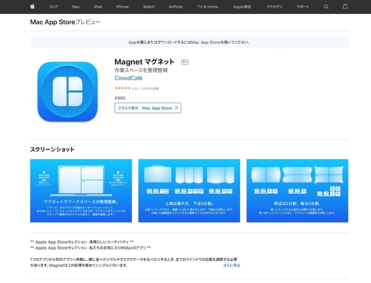Viewport: 371px width, 283px height.
Task: Open second screenshot about 上端は最大化
Action: tap(189, 191)
